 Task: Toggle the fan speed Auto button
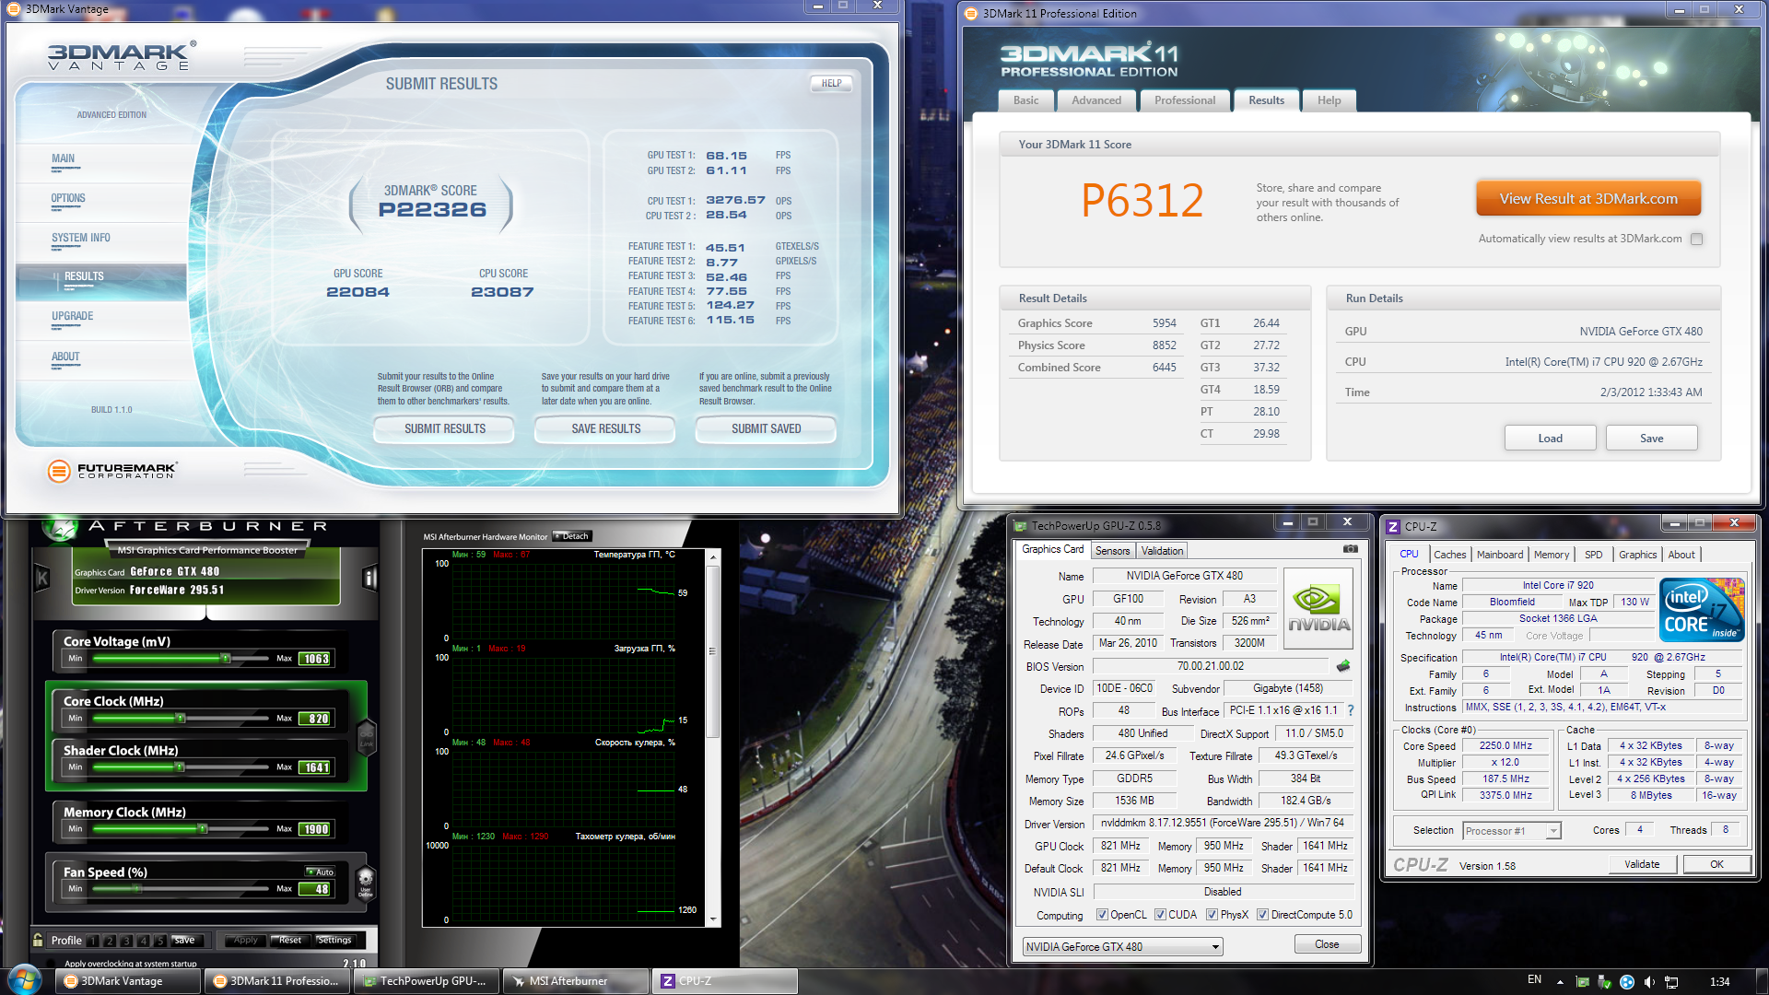click(322, 872)
